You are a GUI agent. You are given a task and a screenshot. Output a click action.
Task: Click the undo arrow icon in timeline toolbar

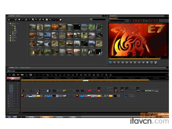(x=35, y=75)
